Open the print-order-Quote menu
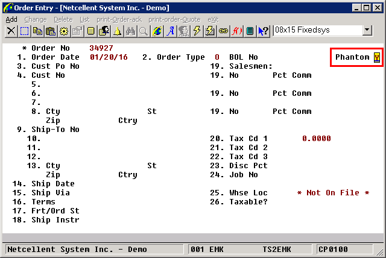Image resolution: width=386 pixels, height=258 pixels. coord(174,19)
